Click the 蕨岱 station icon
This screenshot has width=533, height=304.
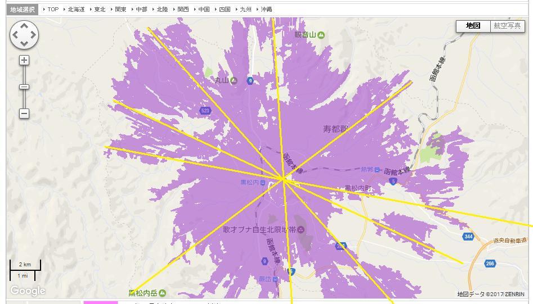pyautogui.click(x=275, y=279)
